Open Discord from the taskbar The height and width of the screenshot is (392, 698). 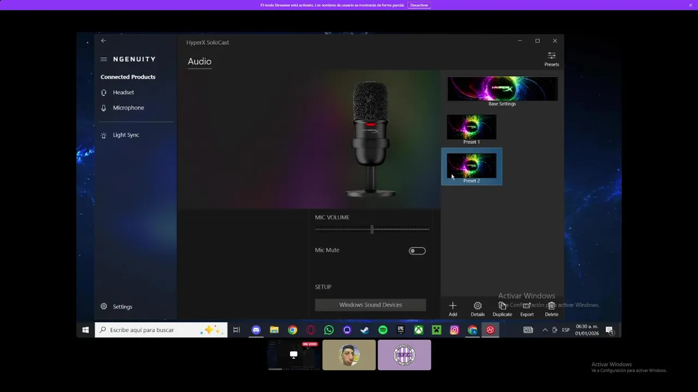[256, 330]
